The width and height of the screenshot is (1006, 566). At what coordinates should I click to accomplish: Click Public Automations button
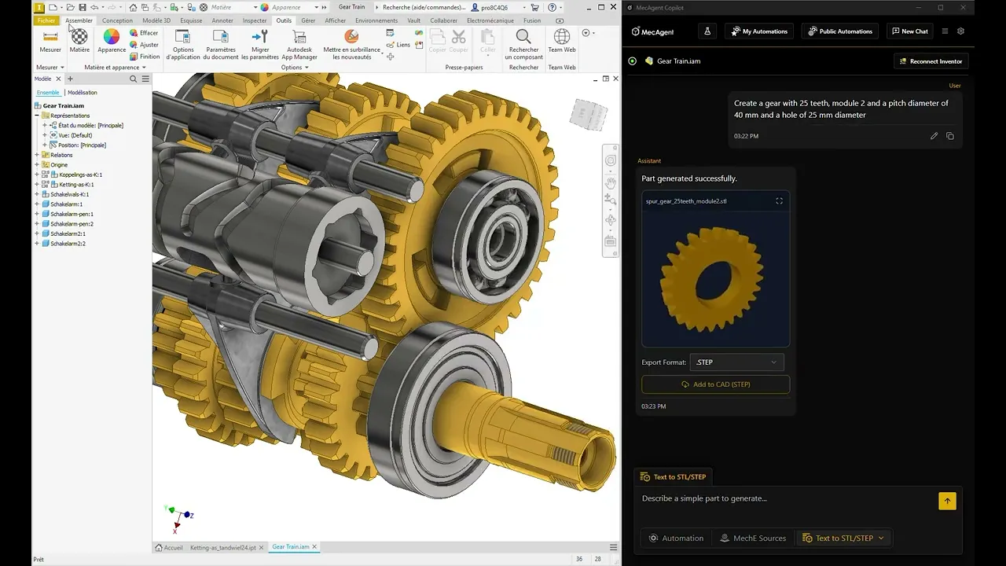tap(840, 31)
